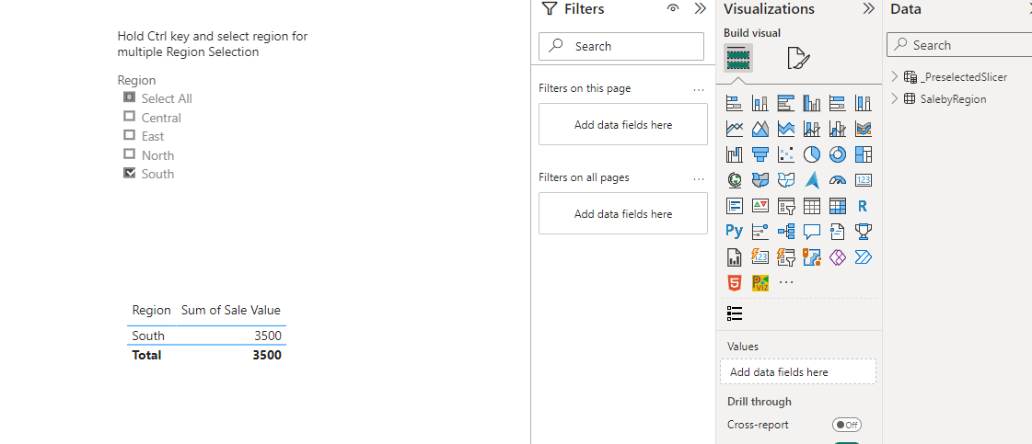Switch to the Build visual tab
The width and height of the screenshot is (1032, 444).
[737, 59]
